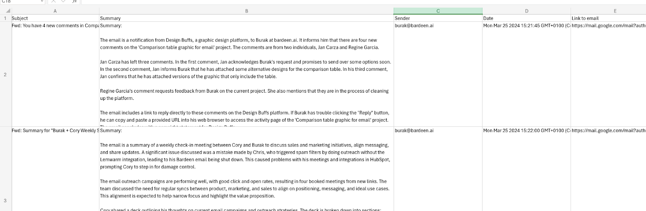Select row 1 header
The height and width of the screenshot is (211, 646).
pyautogui.click(x=5, y=18)
